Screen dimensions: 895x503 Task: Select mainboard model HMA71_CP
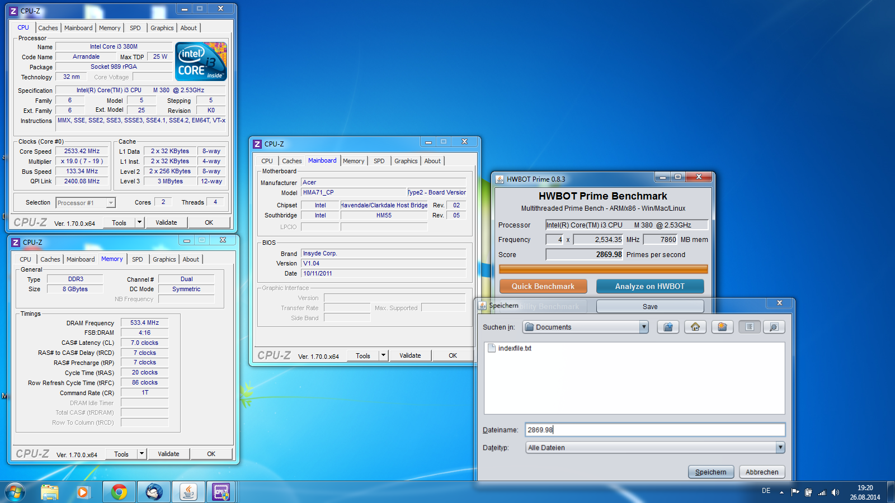point(354,192)
